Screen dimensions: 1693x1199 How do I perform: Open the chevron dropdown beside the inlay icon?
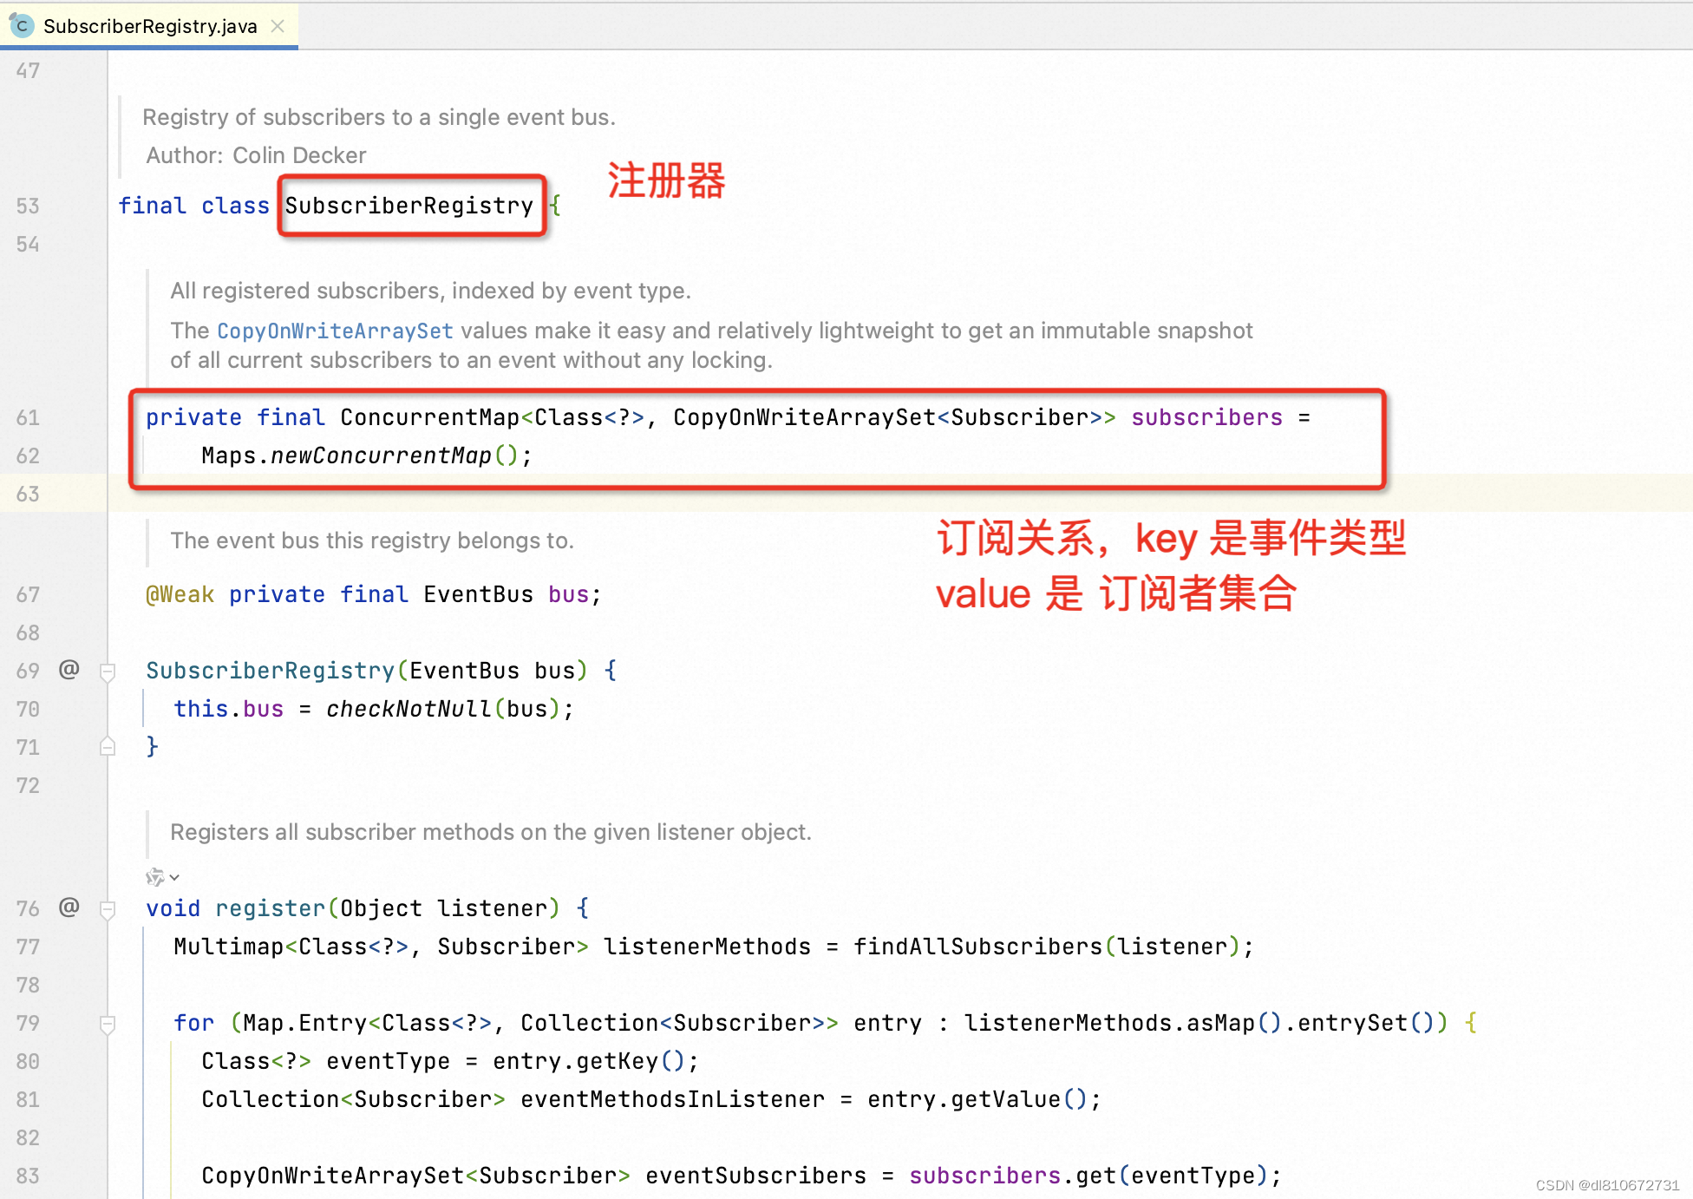(174, 877)
